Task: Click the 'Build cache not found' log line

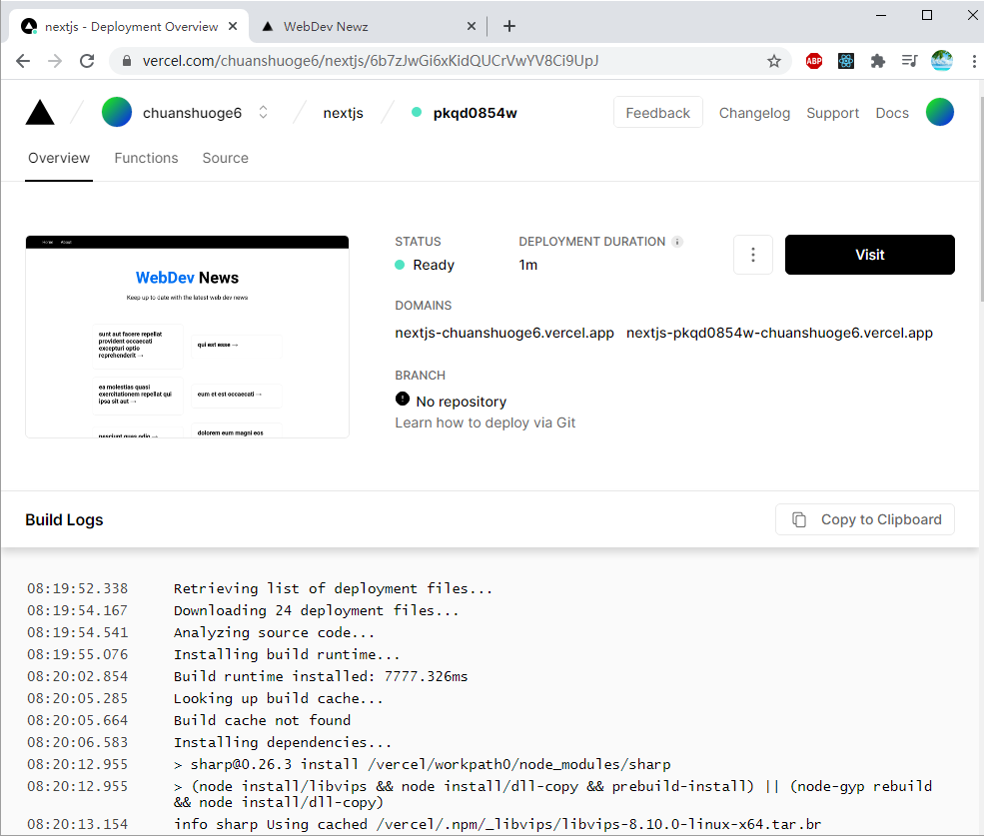Action: [263, 720]
